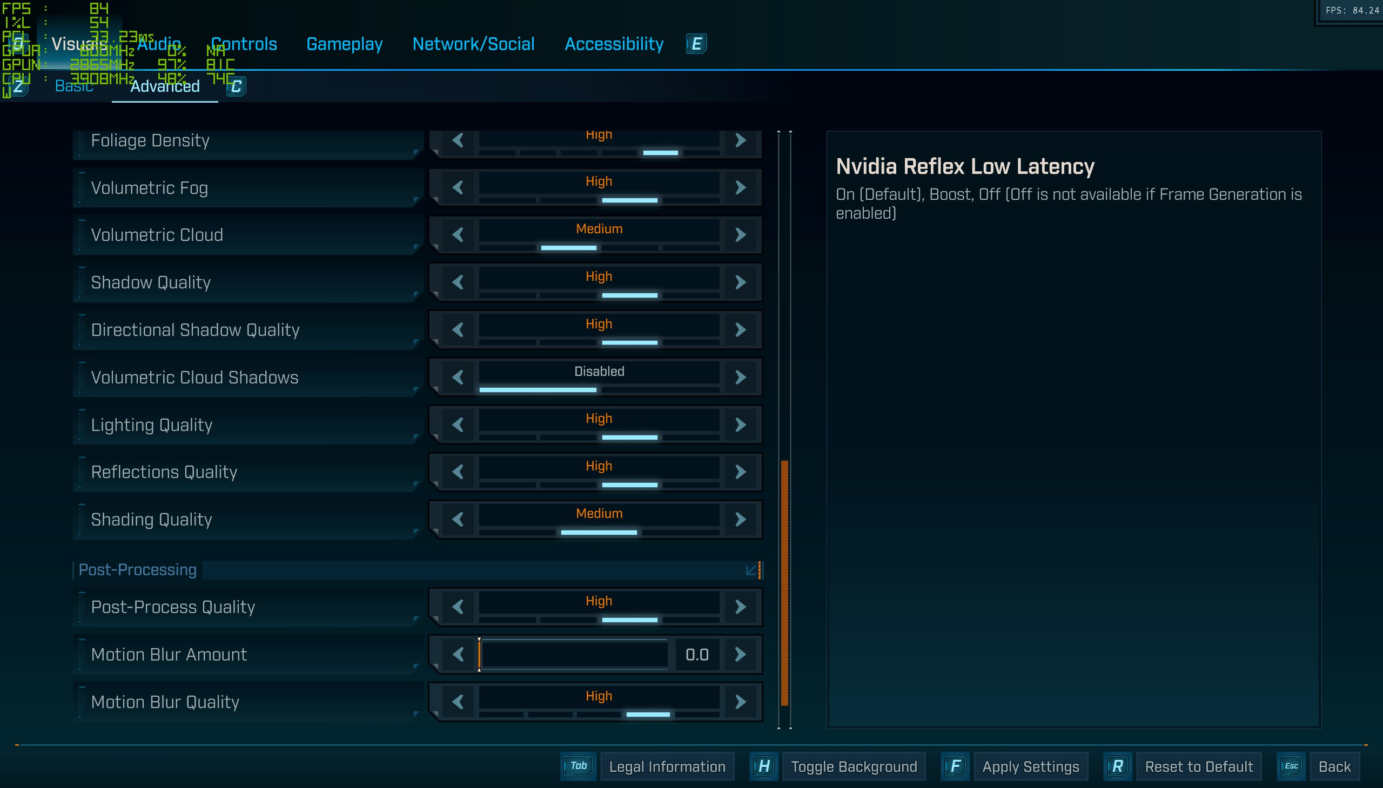Lower Shadow Quality using left arrow
The height and width of the screenshot is (788, 1383).
458,282
